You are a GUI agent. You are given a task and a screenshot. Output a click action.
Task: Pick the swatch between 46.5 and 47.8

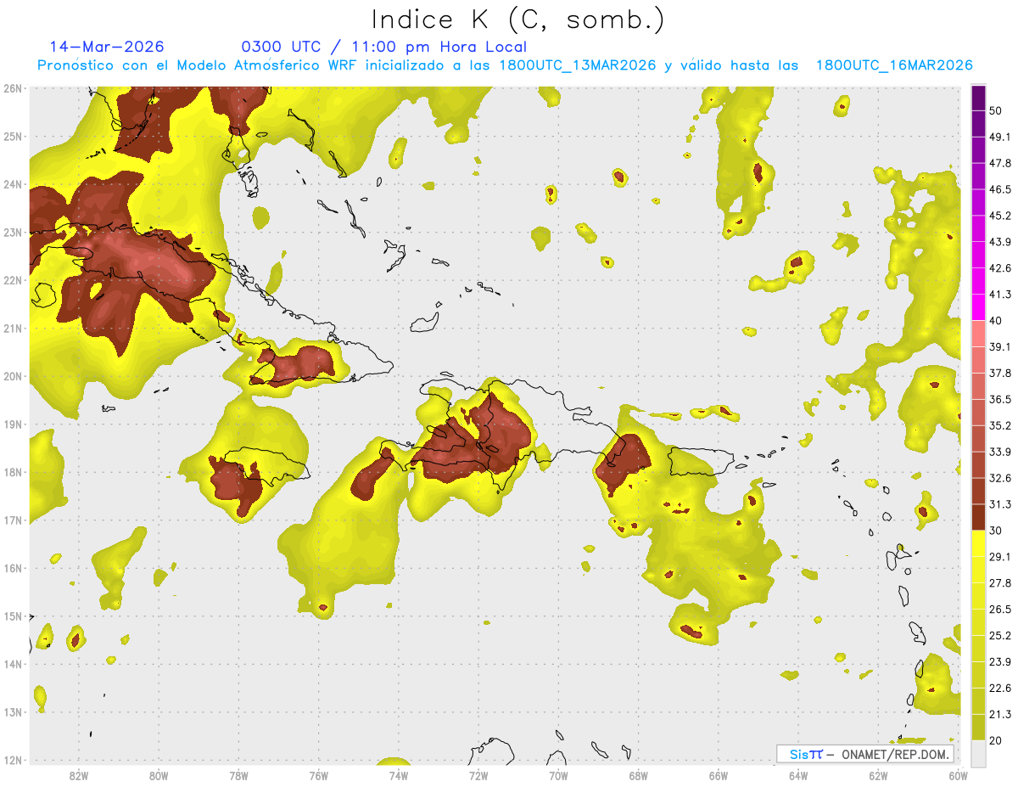tap(978, 176)
